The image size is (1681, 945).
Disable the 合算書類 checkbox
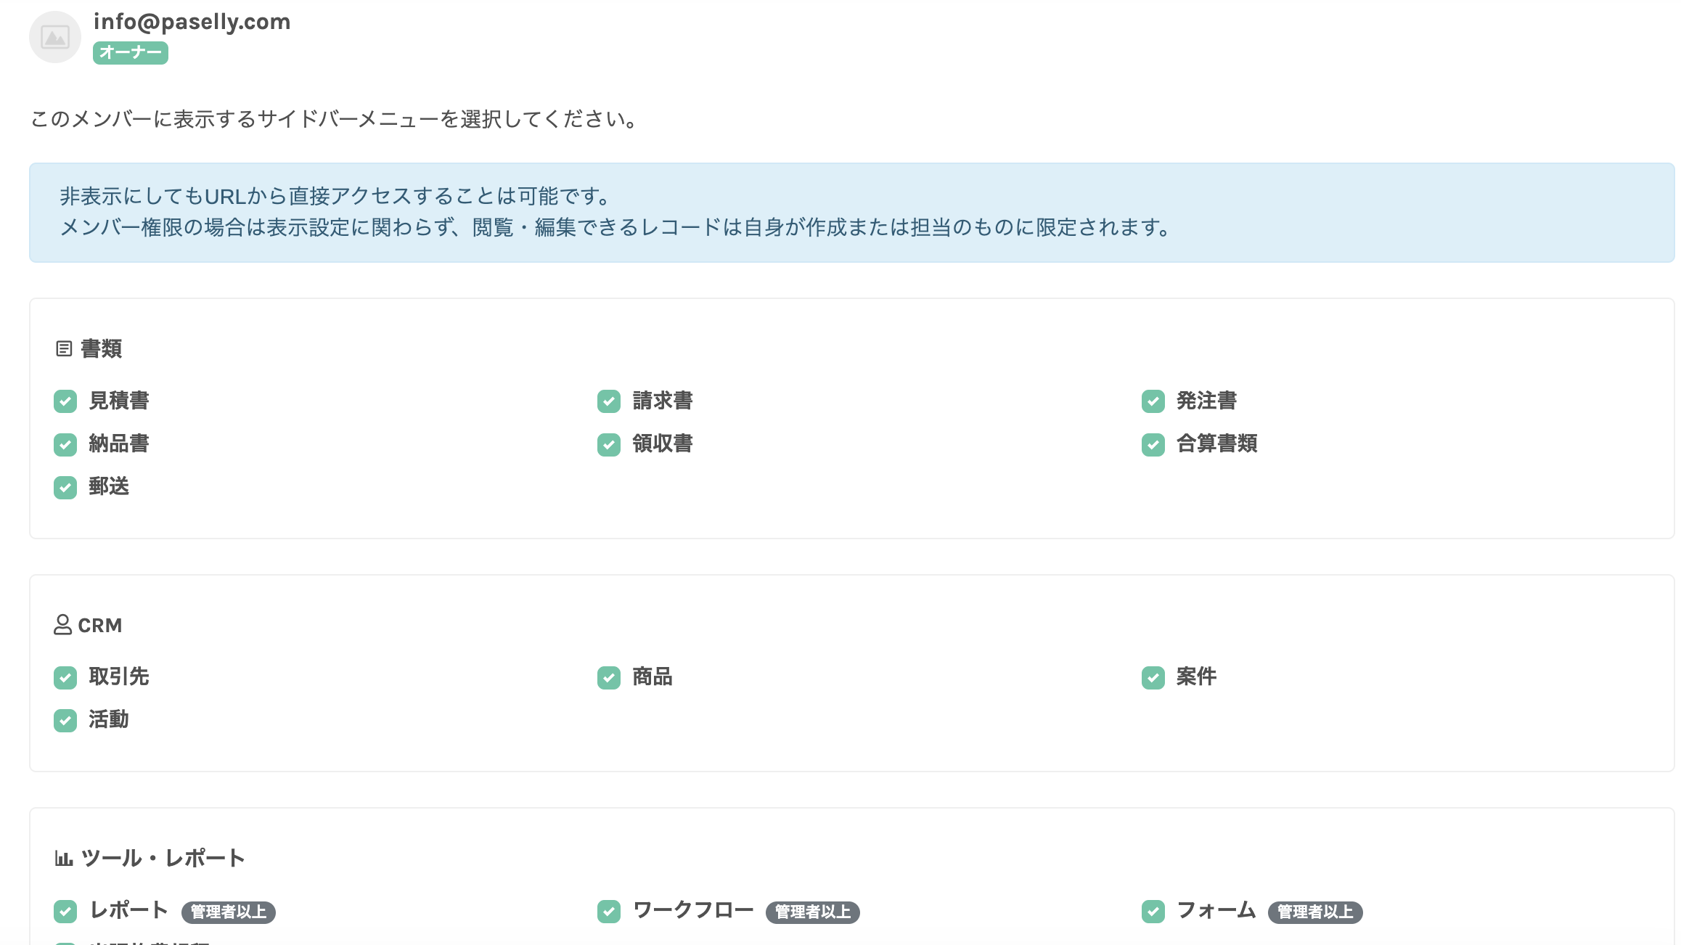[1153, 444]
